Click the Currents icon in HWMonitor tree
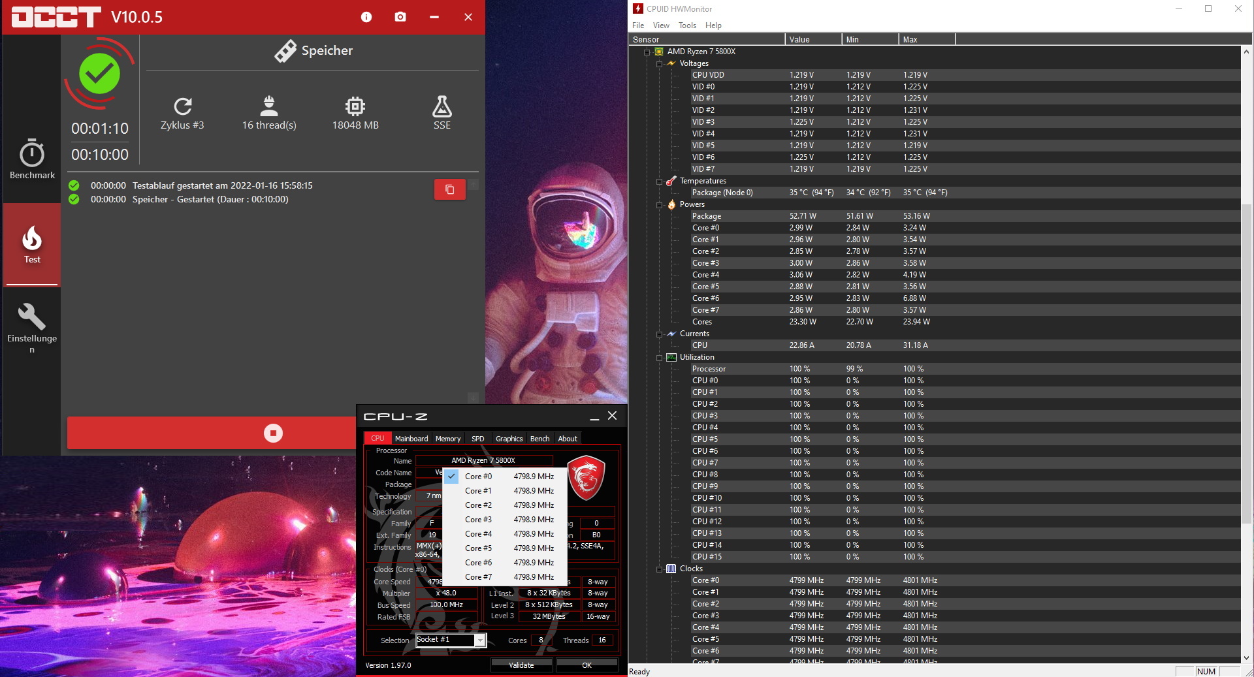Image resolution: width=1254 pixels, height=677 pixels. point(671,334)
